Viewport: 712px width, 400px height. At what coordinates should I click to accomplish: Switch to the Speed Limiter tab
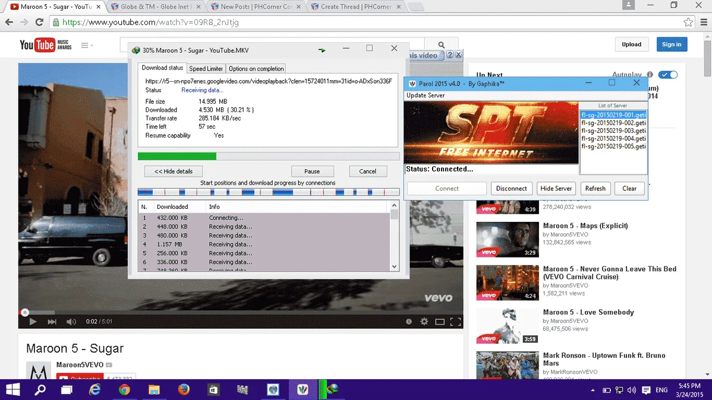pyautogui.click(x=206, y=68)
